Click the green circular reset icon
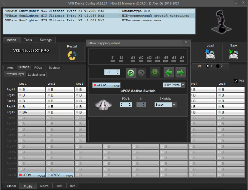This screenshot has width=248, height=190. 155,72
